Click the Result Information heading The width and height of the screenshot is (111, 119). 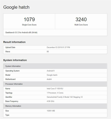click(x=14, y=42)
